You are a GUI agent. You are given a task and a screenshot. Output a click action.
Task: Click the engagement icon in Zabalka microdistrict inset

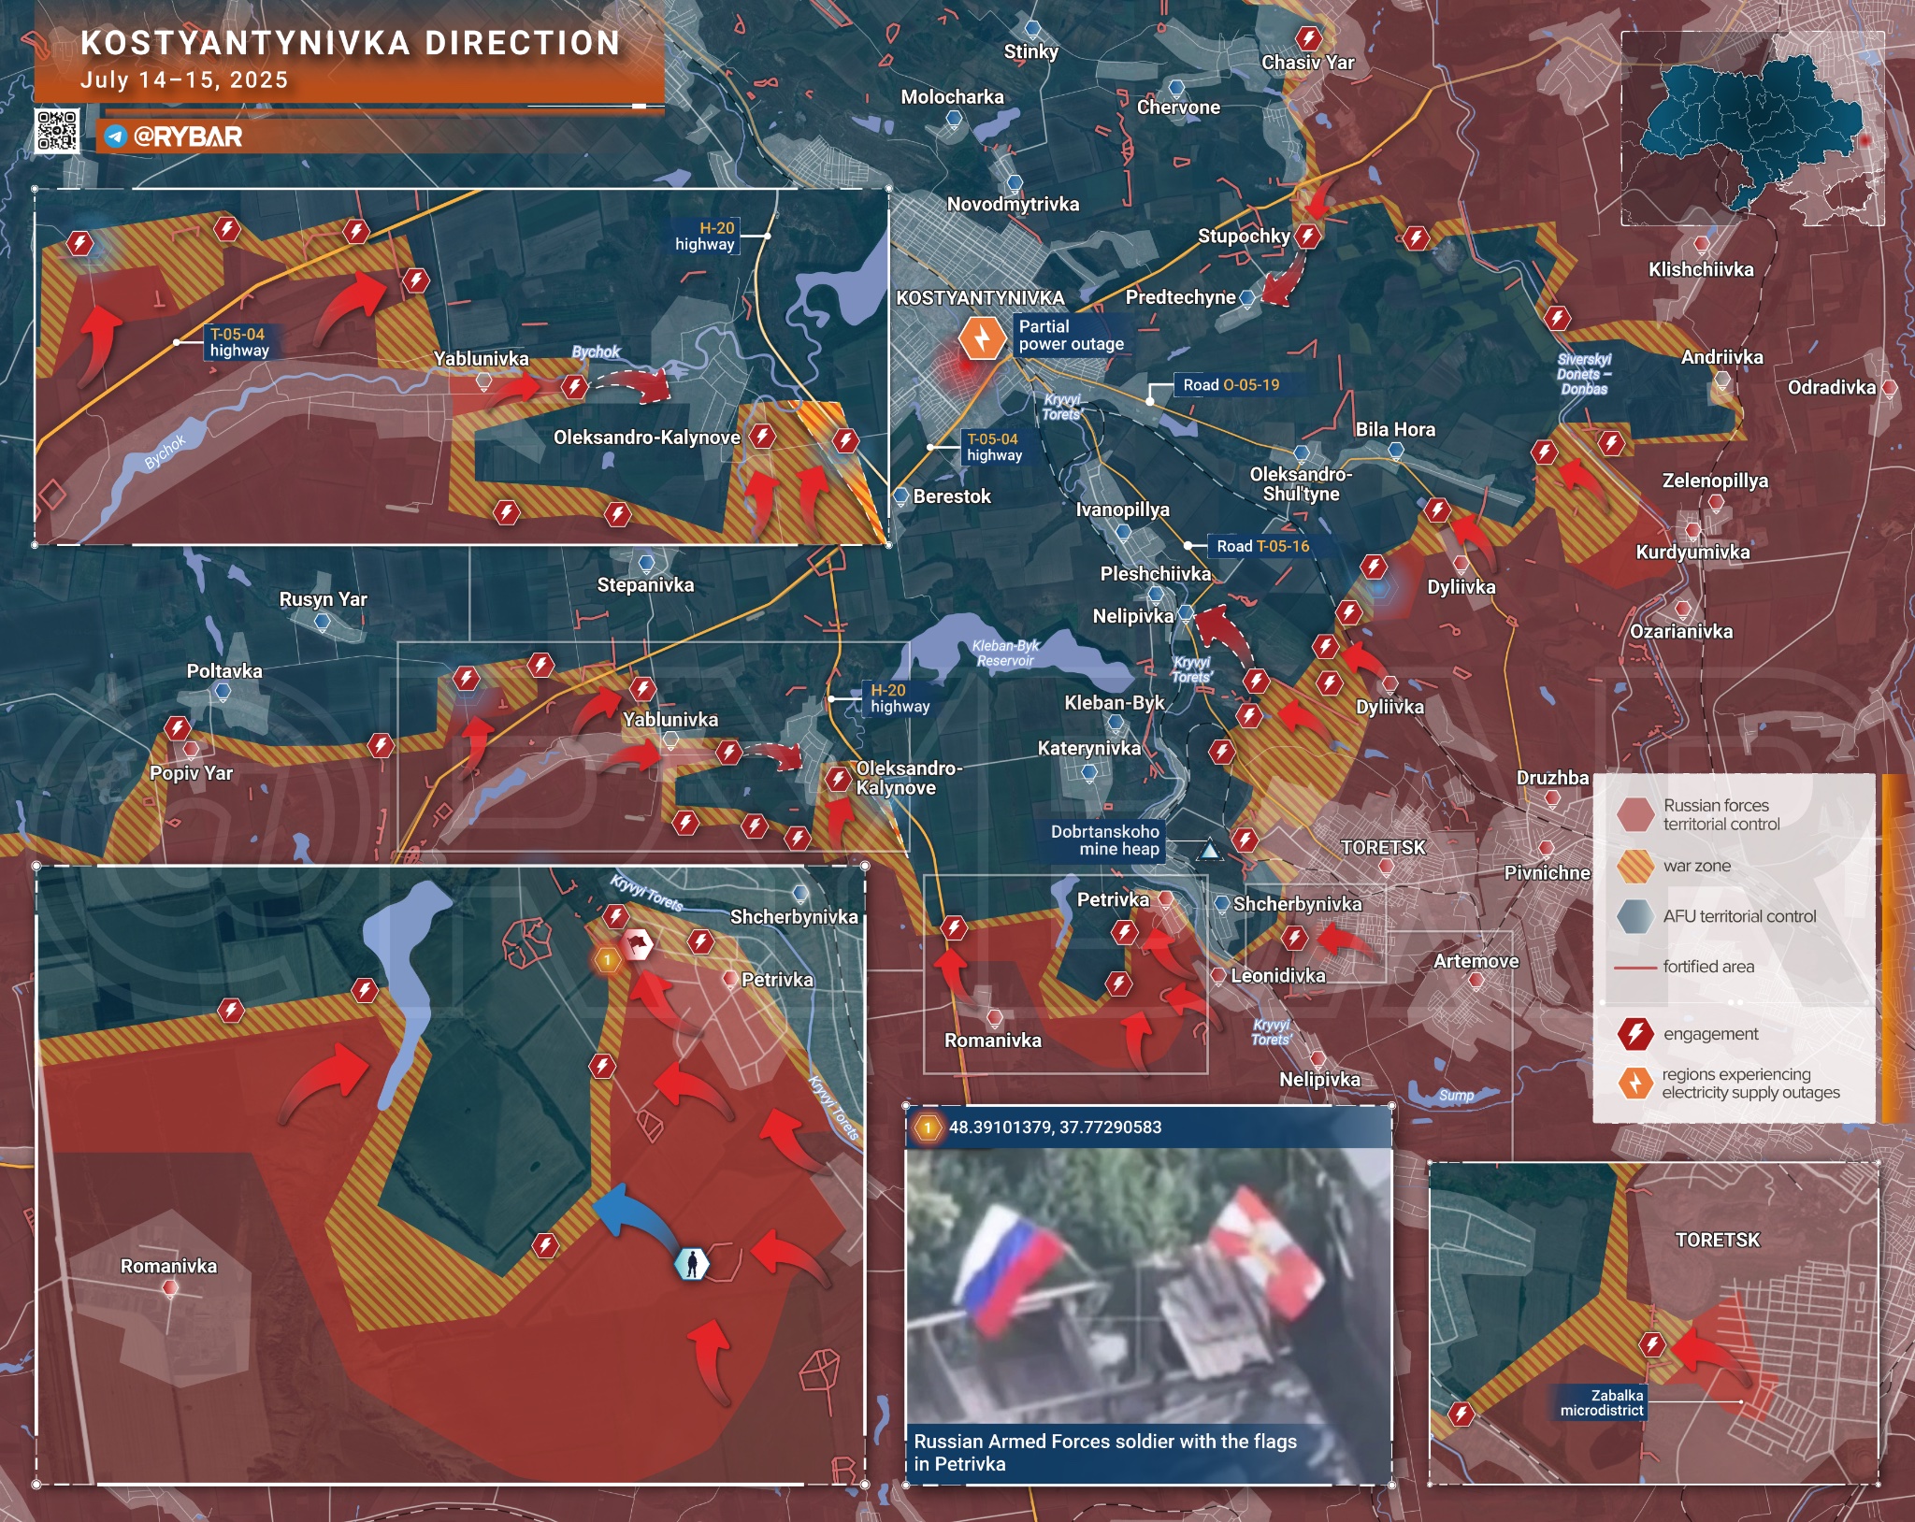[x=1652, y=1344]
